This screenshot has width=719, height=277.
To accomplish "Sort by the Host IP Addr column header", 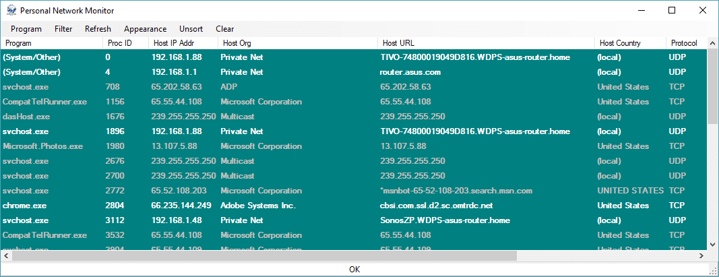I will [x=183, y=43].
